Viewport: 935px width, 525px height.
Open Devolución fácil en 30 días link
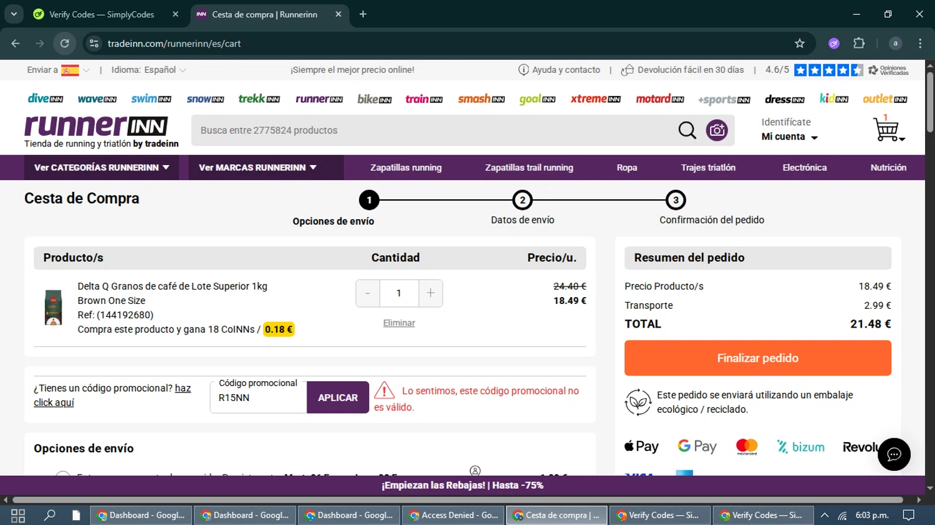[x=683, y=70]
